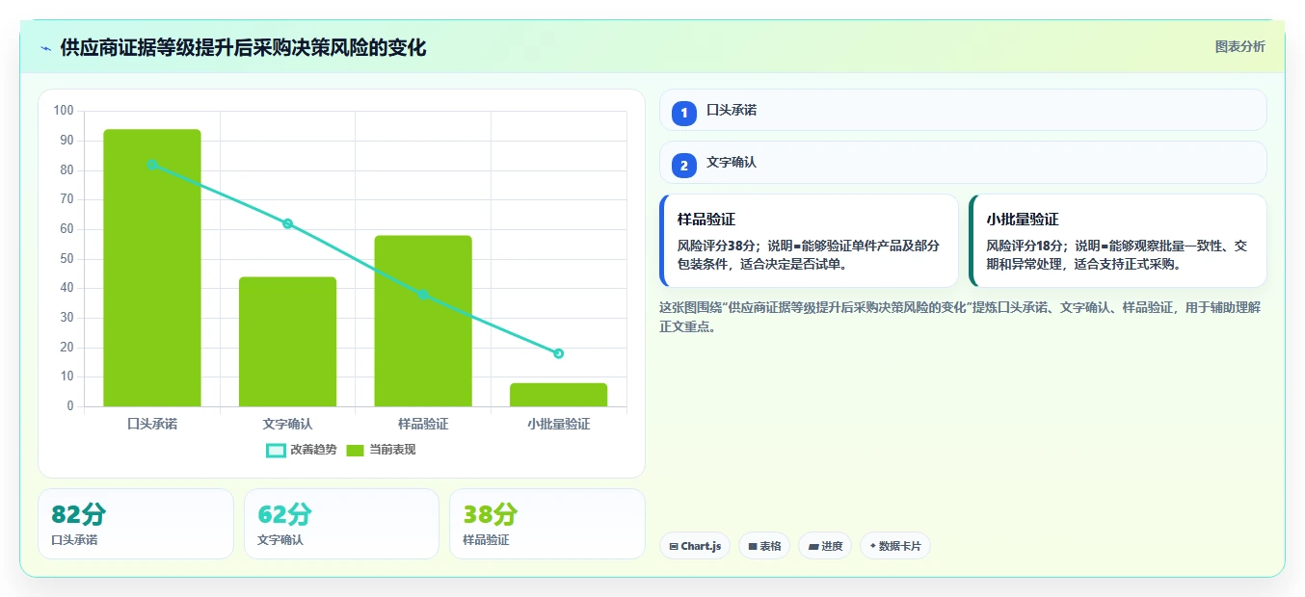Click the number 1 badge icon
The image size is (1305, 597).
pyautogui.click(x=684, y=113)
